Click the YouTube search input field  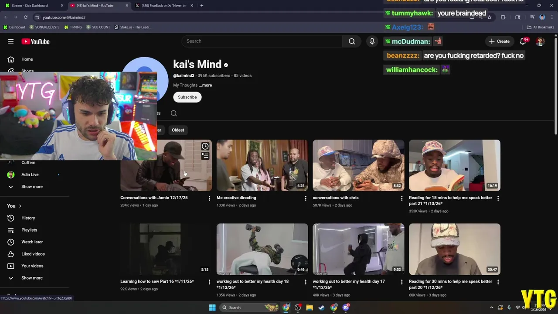(x=262, y=41)
